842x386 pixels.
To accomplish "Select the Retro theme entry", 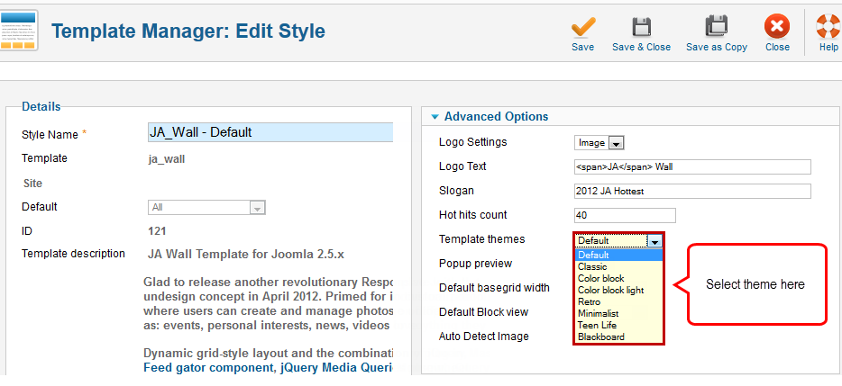I will tap(589, 301).
